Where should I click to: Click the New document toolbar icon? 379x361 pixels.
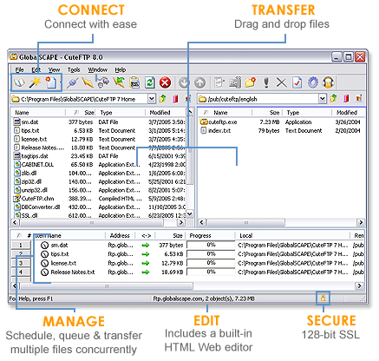[51, 82]
